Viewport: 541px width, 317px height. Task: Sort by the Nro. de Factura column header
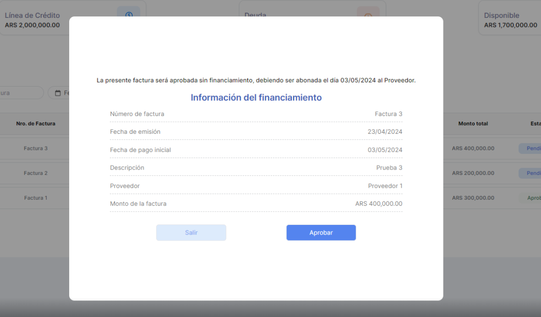click(x=36, y=124)
